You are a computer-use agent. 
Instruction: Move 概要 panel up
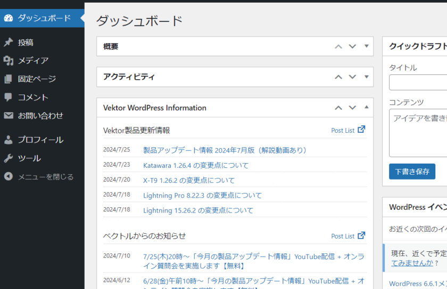(338, 46)
